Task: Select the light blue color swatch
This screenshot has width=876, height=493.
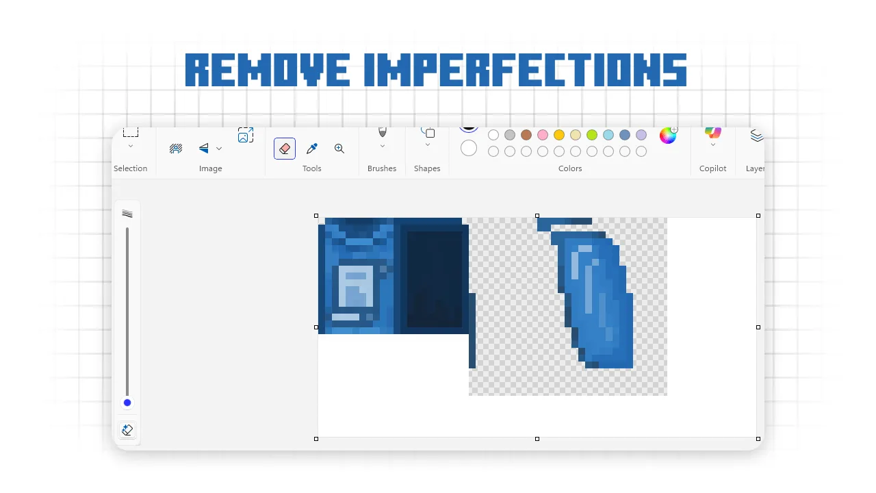Action: pyautogui.click(x=608, y=135)
